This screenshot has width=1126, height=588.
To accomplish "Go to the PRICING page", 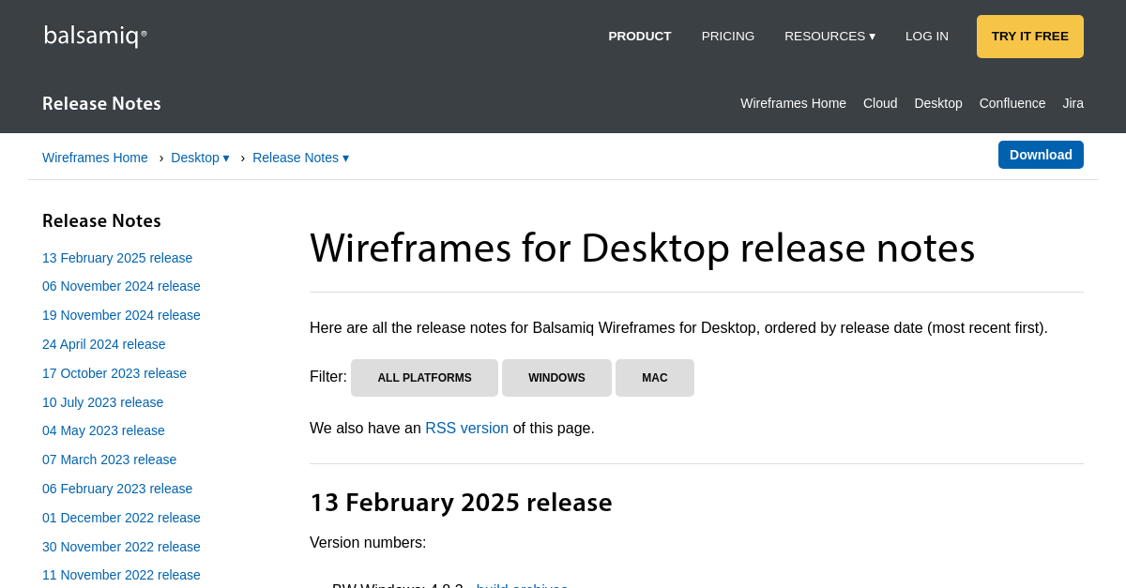I will pyautogui.click(x=728, y=37).
